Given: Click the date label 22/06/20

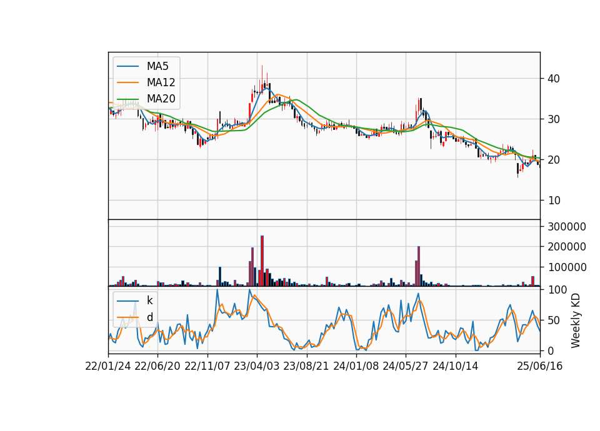Looking at the screenshot, I should pos(157,366).
